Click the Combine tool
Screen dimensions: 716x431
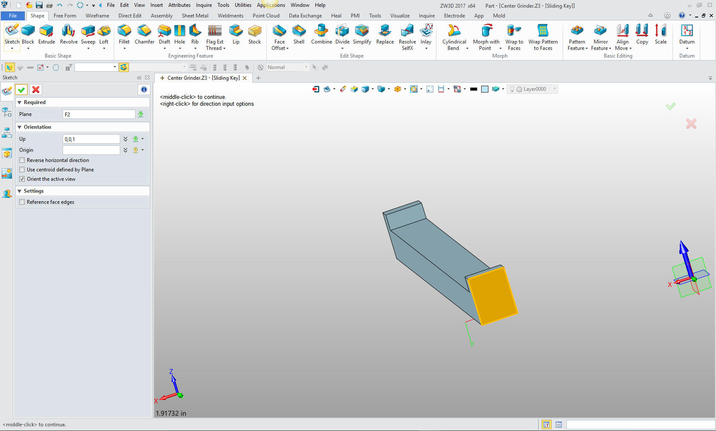pyautogui.click(x=321, y=34)
